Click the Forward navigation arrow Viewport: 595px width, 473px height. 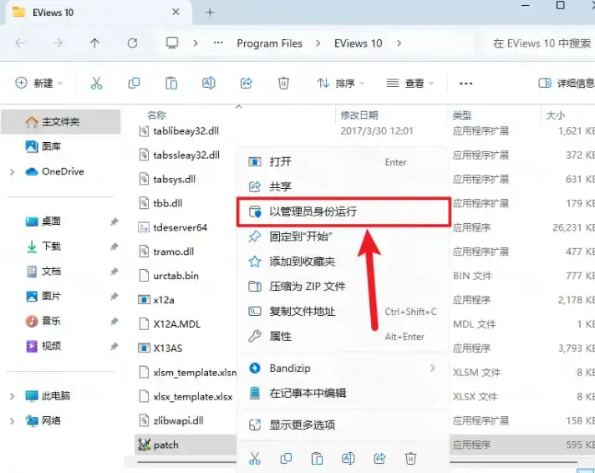58,43
